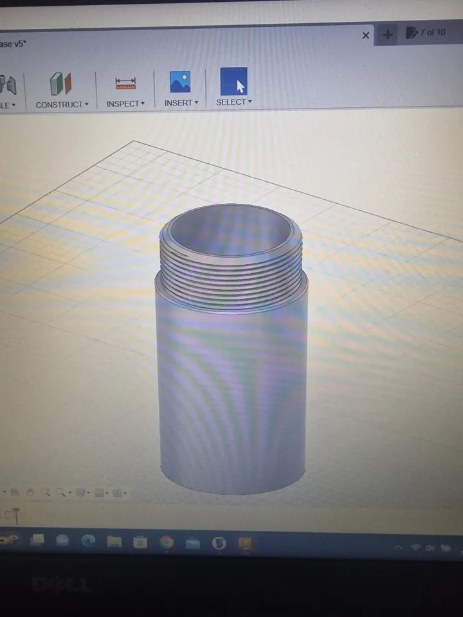Expand the Display Settings dropdown arrow
Image resolution: width=463 pixels, height=617 pixels.
point(88,493)
